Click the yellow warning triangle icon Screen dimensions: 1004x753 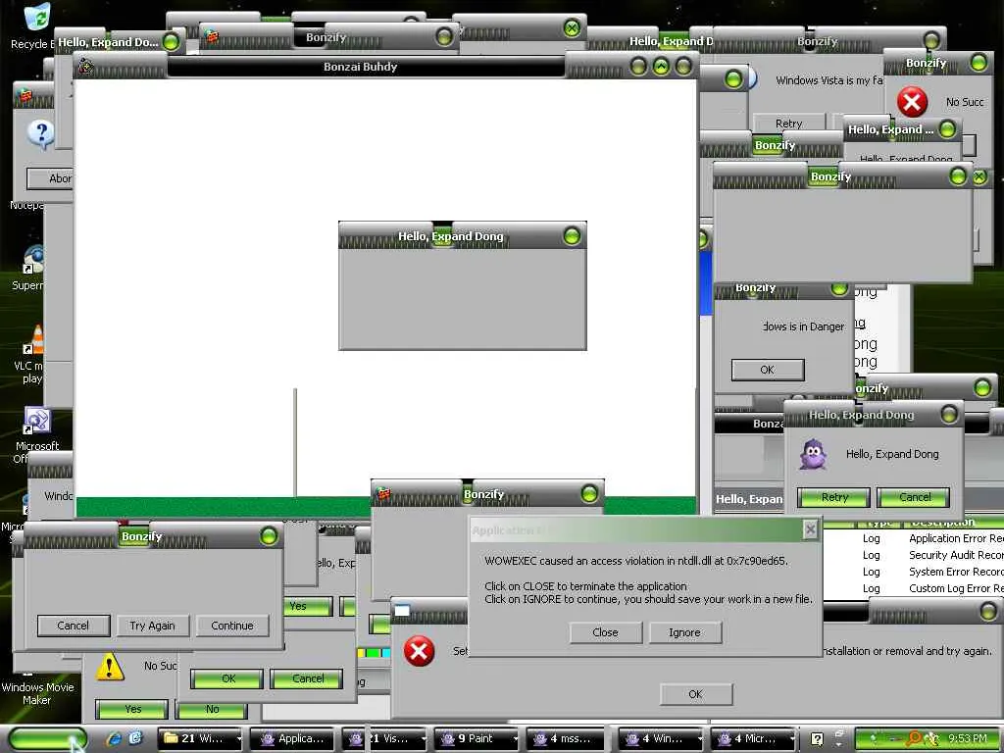[110, 666]
